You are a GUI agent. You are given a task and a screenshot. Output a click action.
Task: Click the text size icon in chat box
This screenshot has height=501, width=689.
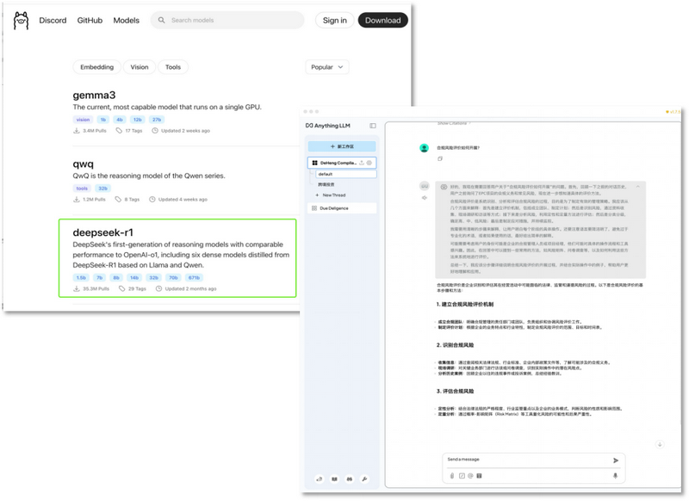pos(479,475)
